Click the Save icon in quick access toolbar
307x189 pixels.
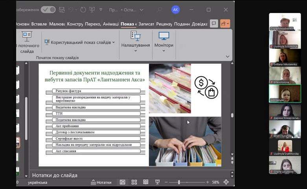(x=62, y=9)
